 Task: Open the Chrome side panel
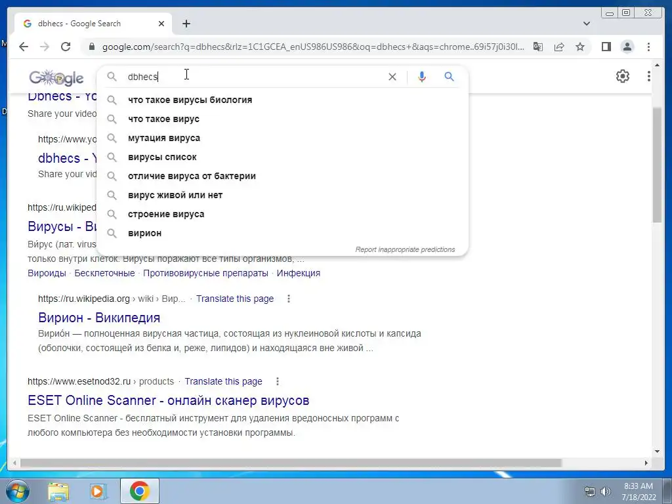point(606,47)
